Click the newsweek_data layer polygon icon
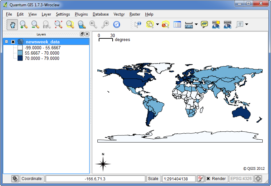The width and height of the screenshot is (271, 186). [x=21, y=42]
